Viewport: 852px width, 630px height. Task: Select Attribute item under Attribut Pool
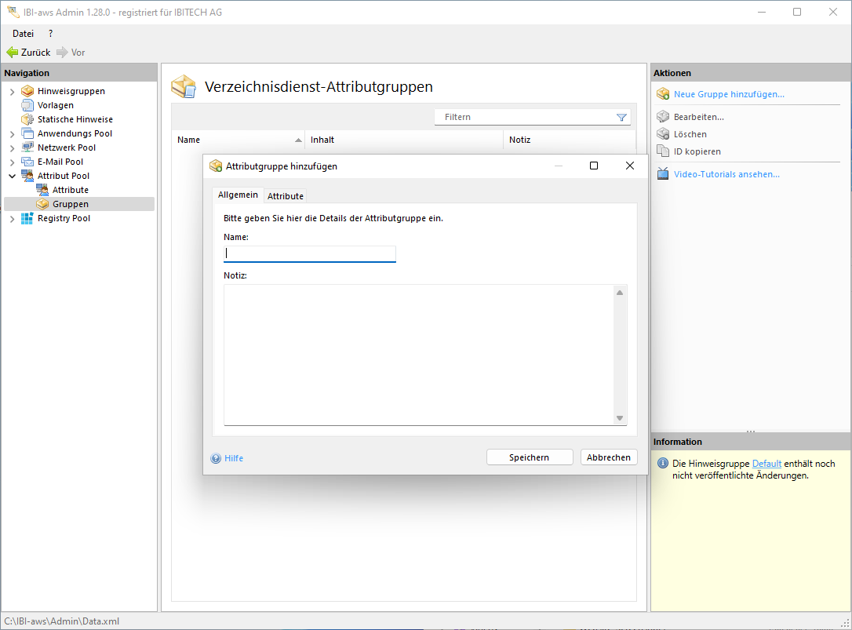[x=70, y=190]
